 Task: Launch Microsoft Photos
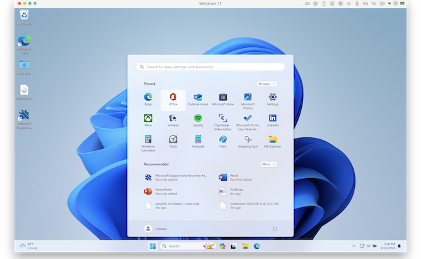247,101
